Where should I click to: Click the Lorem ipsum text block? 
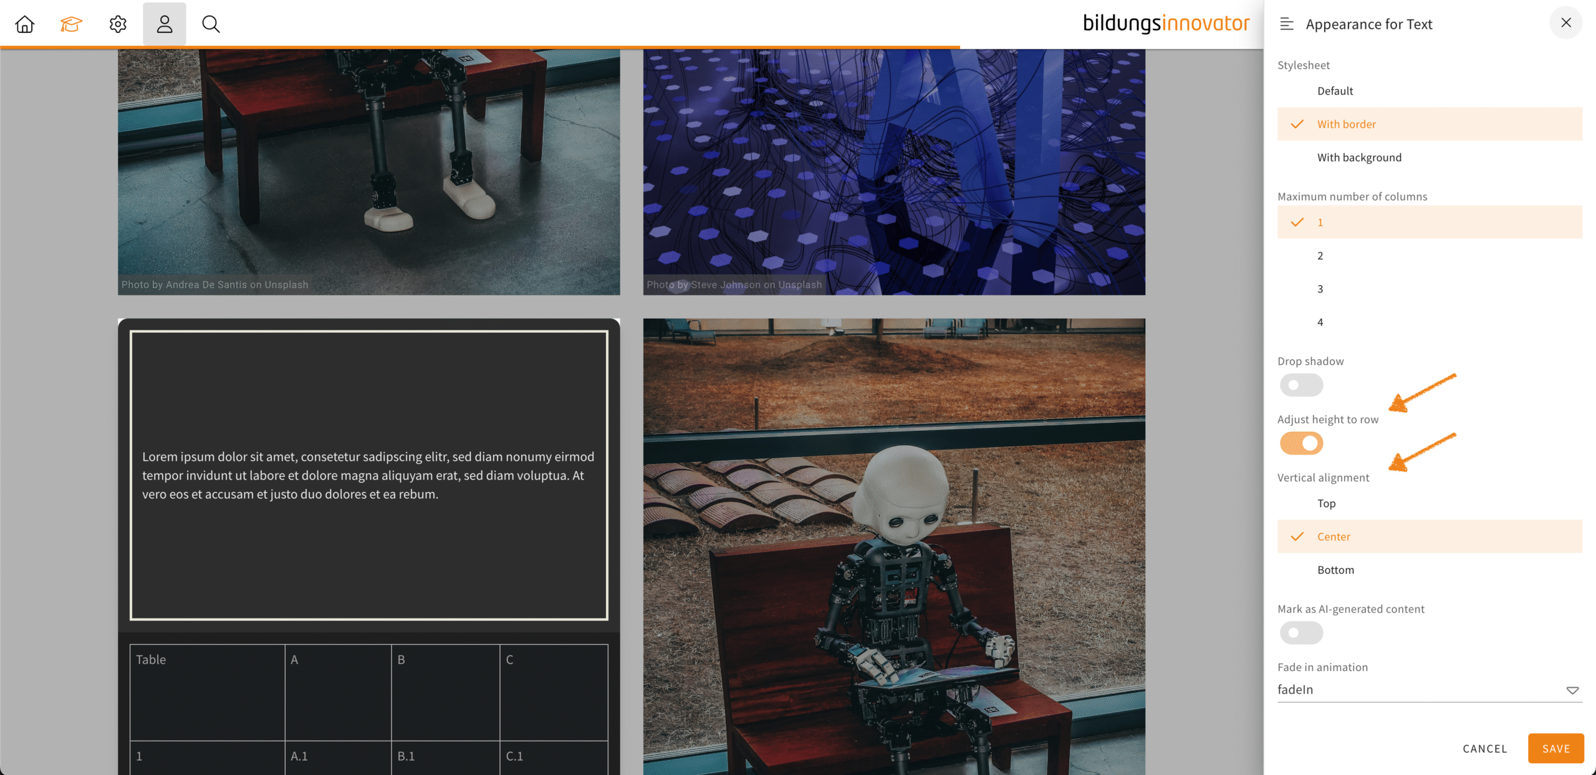368,475
